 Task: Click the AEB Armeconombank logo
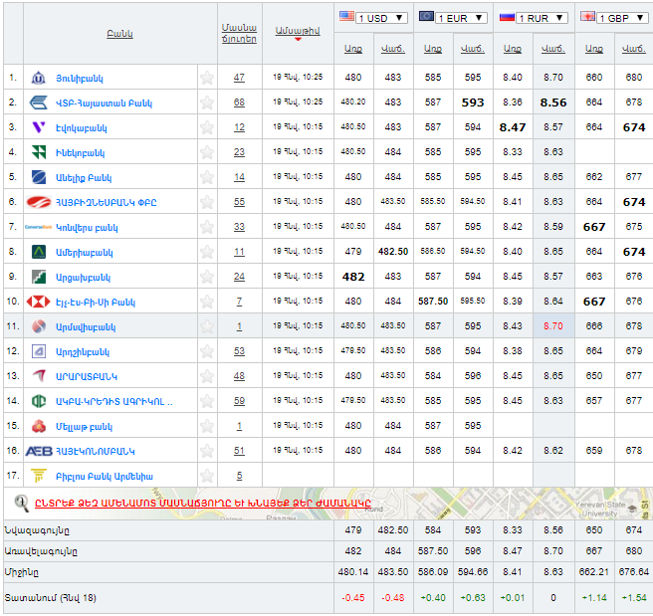coord(39,451)
